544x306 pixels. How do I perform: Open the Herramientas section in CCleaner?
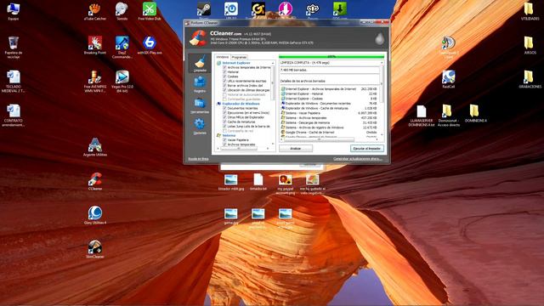point(200,105)
